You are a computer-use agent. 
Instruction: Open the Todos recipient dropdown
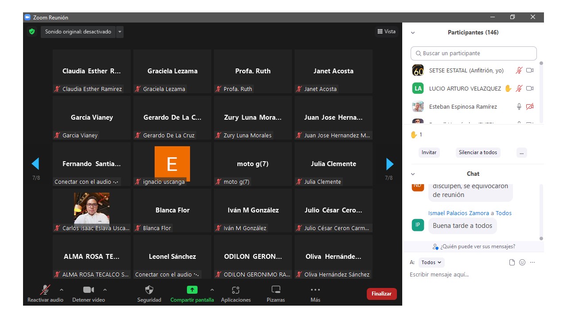[x=431, y=262]
